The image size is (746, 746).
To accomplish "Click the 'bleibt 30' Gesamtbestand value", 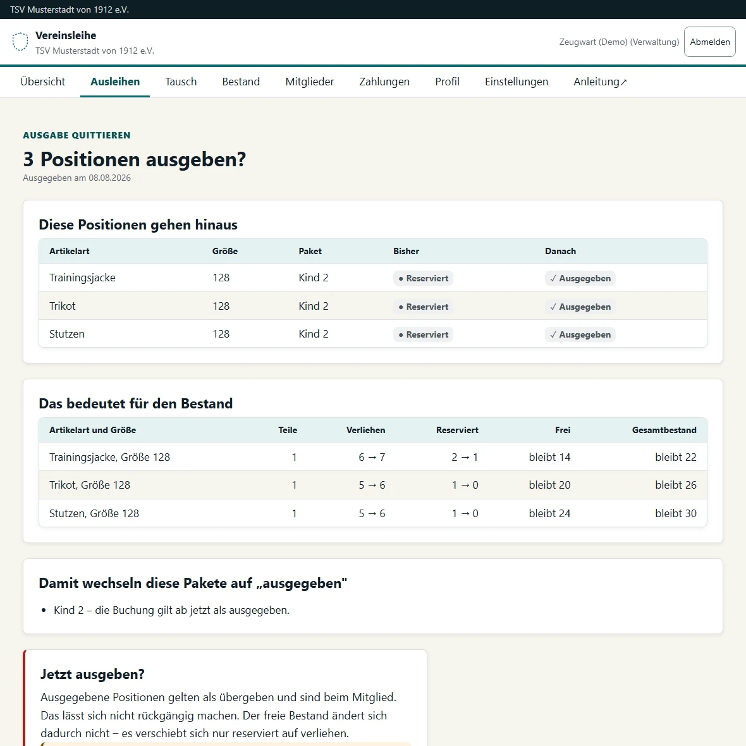I will [676, 513].
